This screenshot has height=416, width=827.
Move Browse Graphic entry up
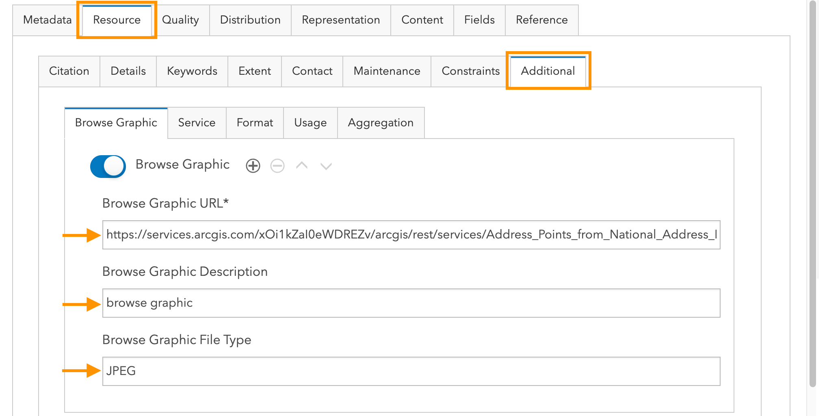(x=301, y=166)
